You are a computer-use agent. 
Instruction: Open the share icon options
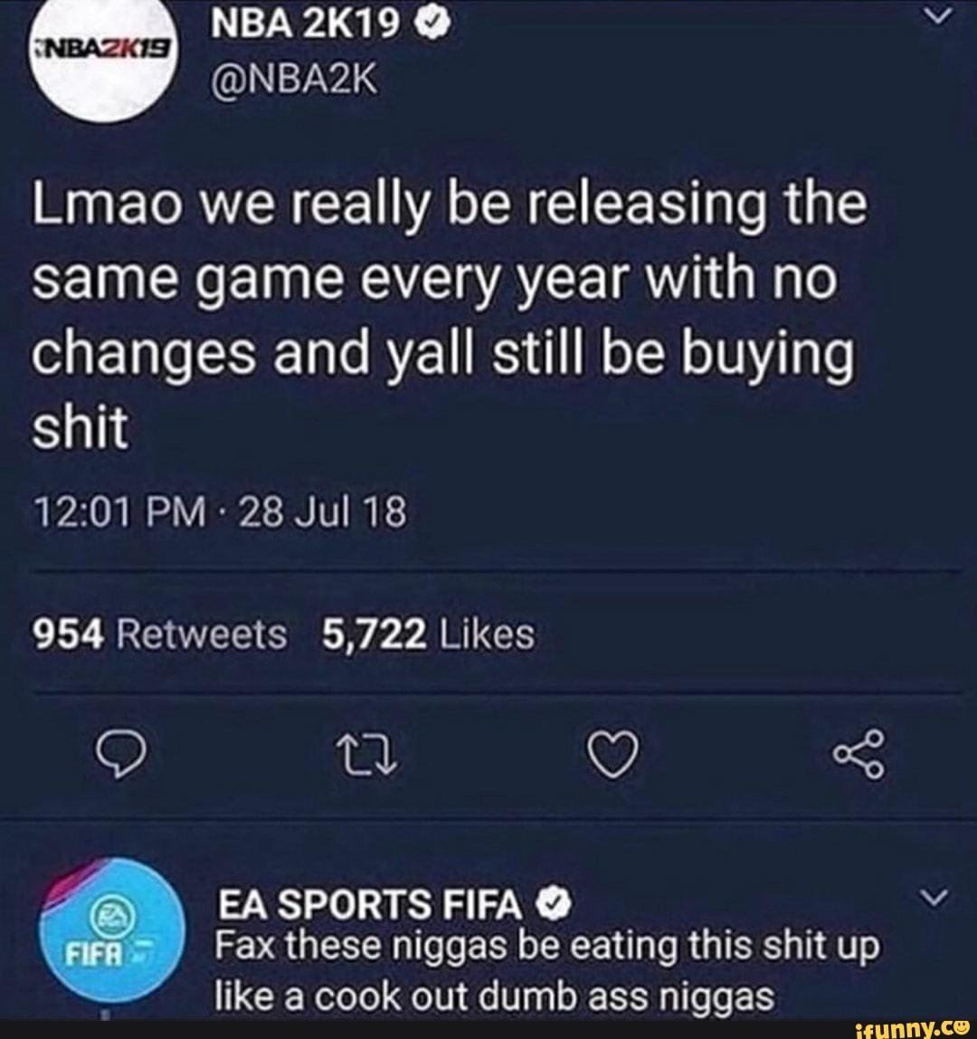click(x=858, y=754)
